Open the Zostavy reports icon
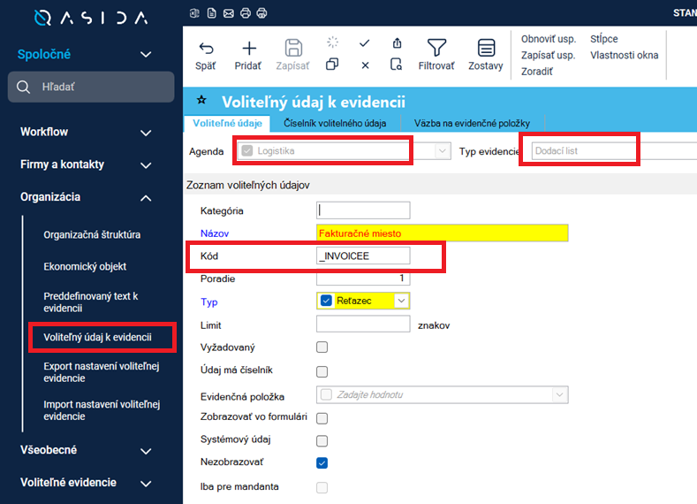Image resolution: width=697 pixels, height=504 pixels. [485, 48]
